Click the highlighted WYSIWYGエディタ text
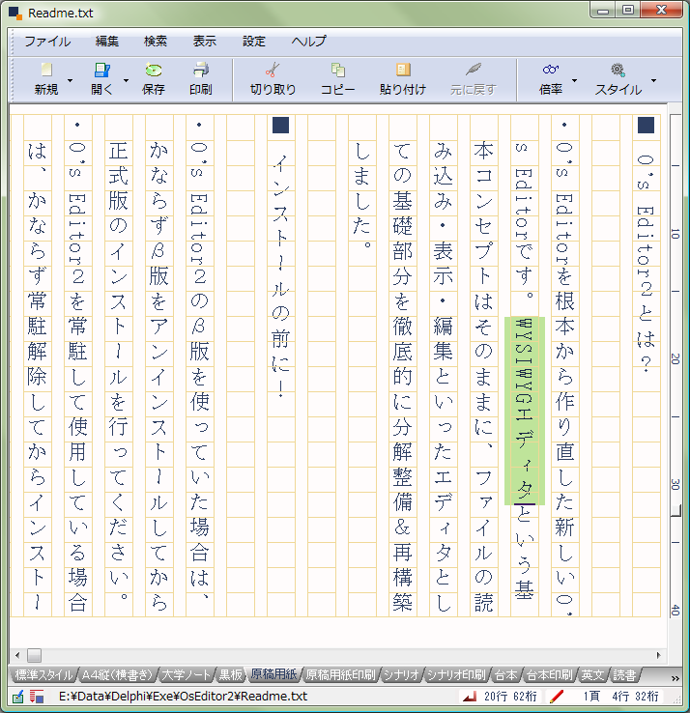This screenshot has height=713, width=690. (x=525, y=411)
